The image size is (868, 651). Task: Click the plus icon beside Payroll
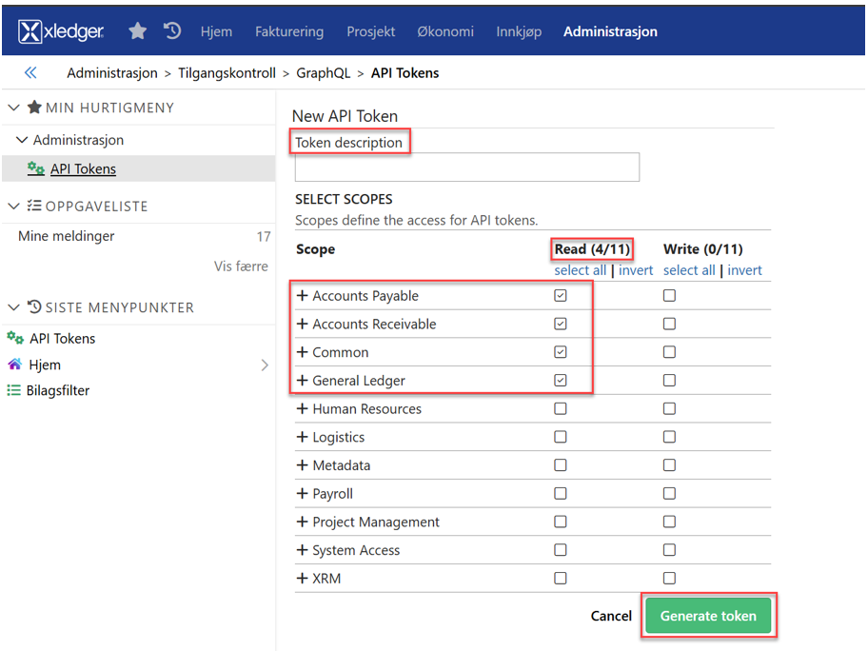click(x=302, y=494)
